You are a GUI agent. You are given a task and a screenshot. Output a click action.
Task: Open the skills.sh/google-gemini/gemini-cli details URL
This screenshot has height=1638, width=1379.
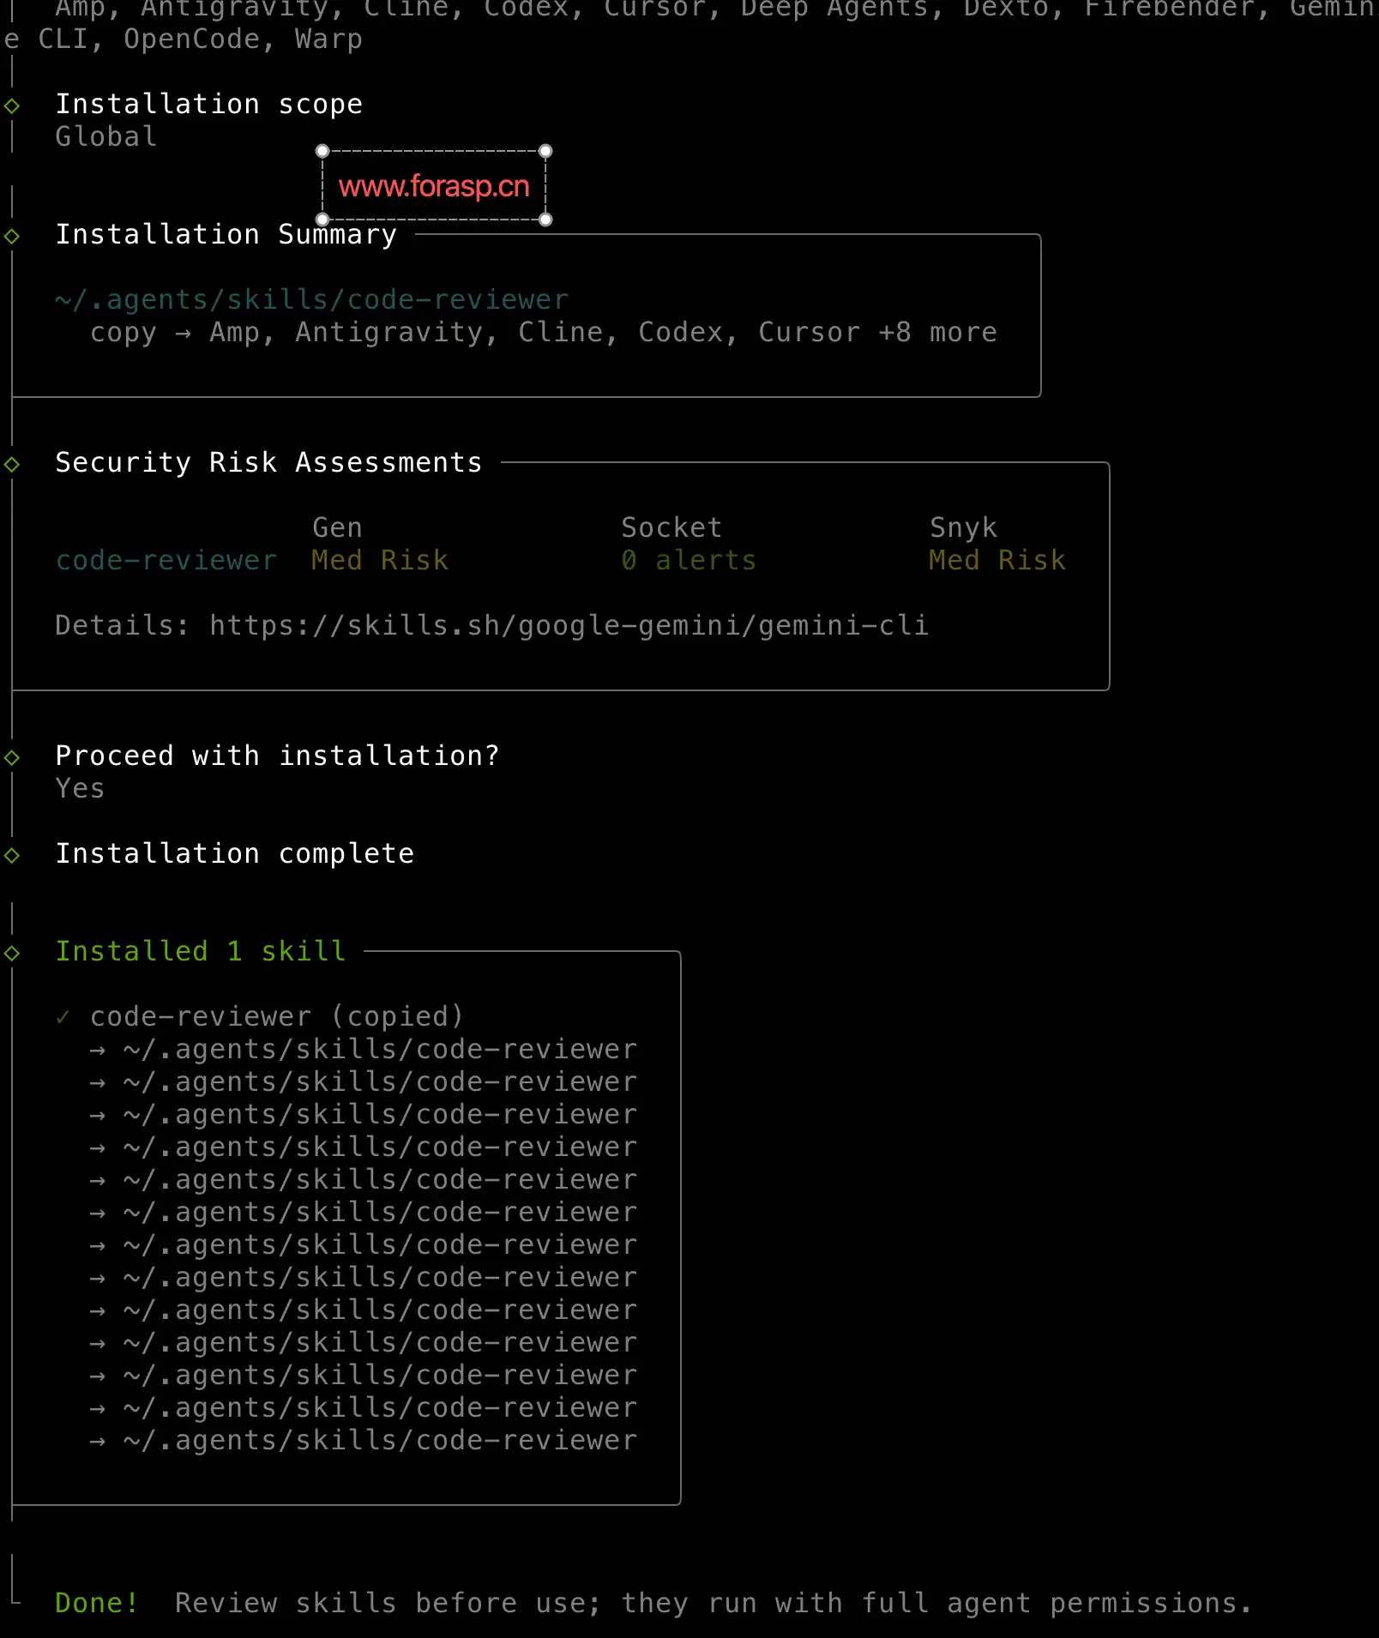tap(569, 625)
